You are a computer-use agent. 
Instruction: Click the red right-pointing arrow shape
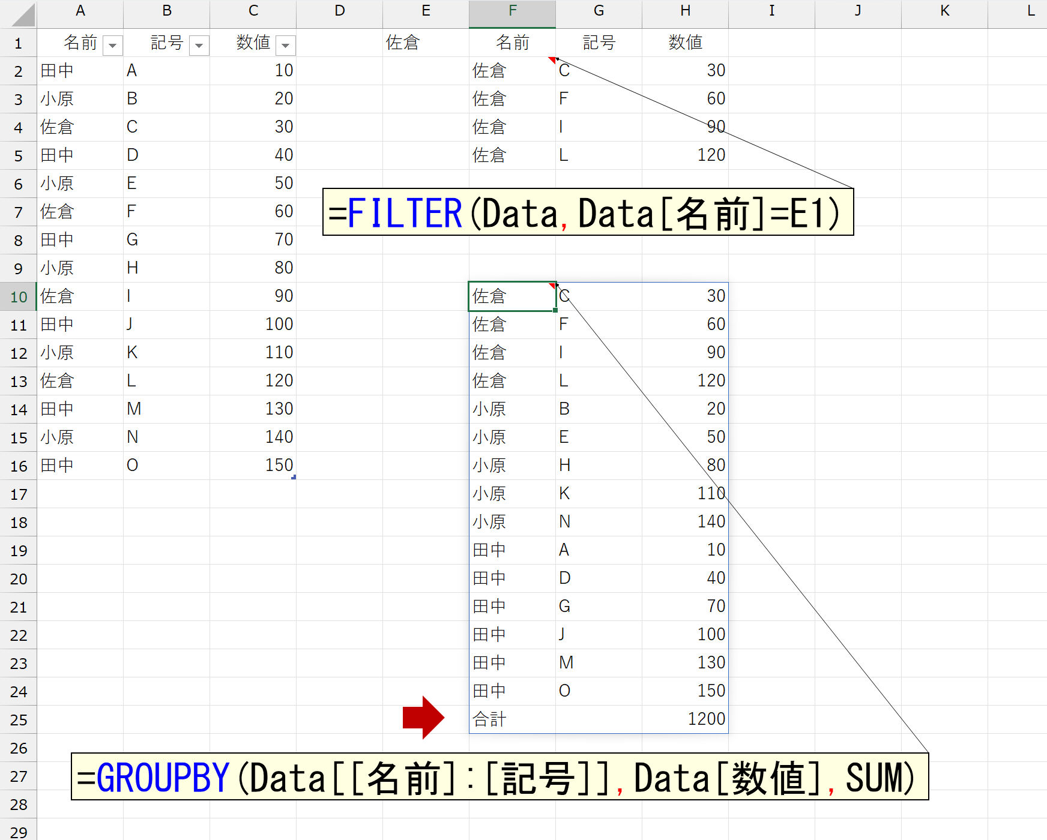pyautogui.click(x=423, y=718)
